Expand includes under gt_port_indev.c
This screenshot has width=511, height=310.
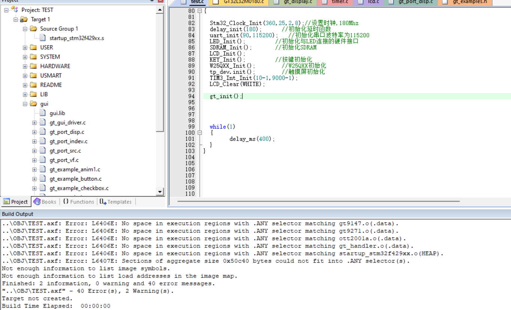coord(34,141)
